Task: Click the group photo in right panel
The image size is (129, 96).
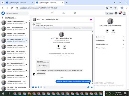Action: click(110, 21)
